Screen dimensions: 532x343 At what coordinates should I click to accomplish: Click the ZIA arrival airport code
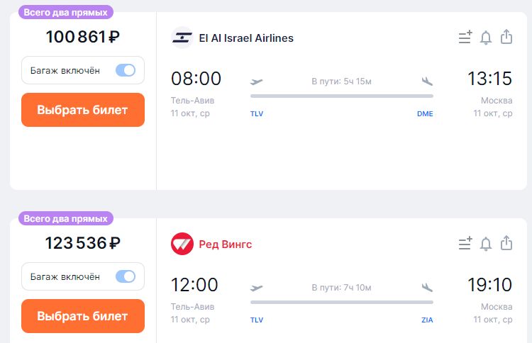(427, 320)
